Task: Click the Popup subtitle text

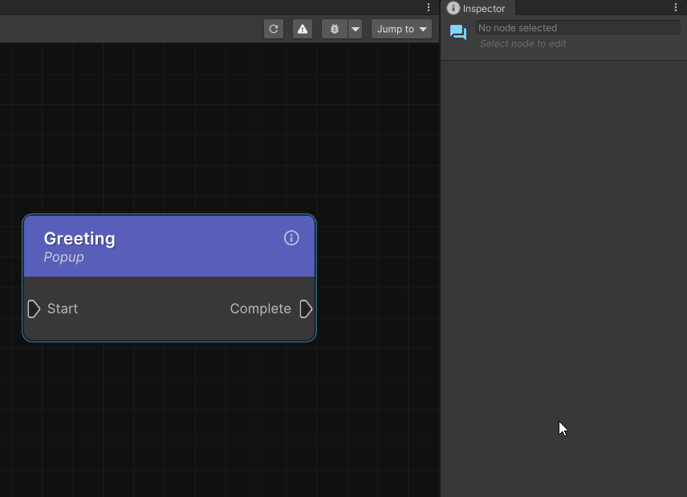Action: tap(64, 257)
